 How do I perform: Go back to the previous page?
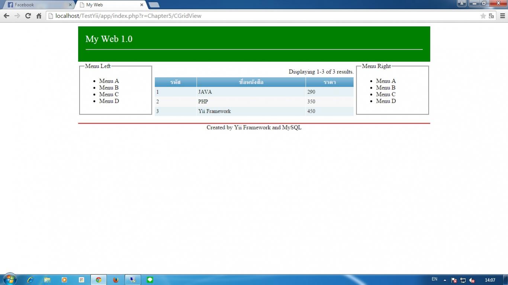pos(6,16)
